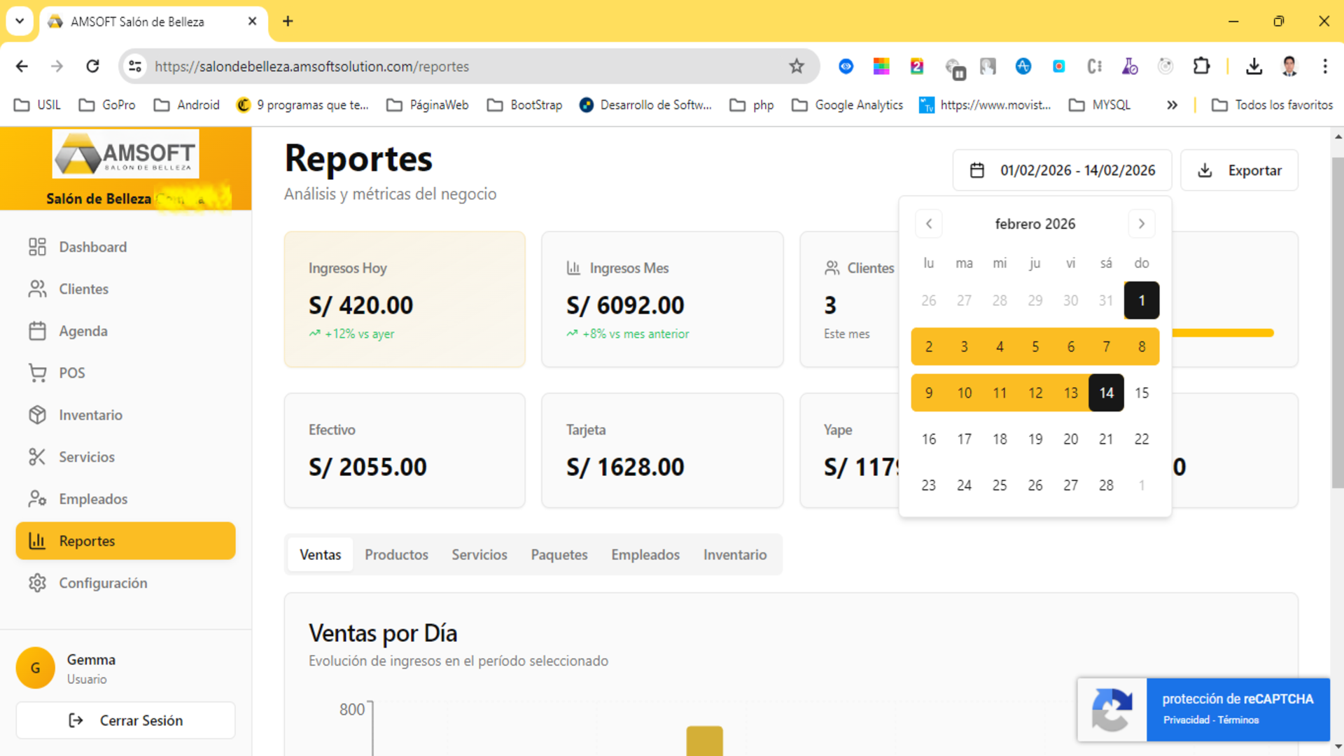Switch to the Paquetes report tab
This screenshot has width=1344, height=756.
559,554
